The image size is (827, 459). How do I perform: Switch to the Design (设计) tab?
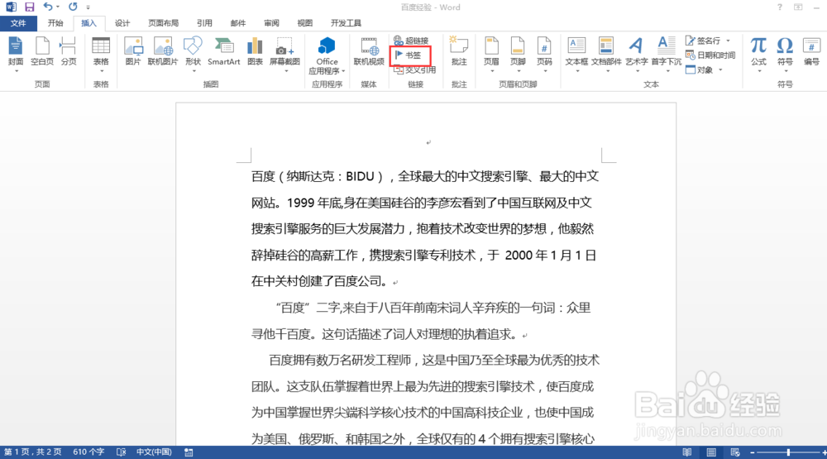coord(122,23)
